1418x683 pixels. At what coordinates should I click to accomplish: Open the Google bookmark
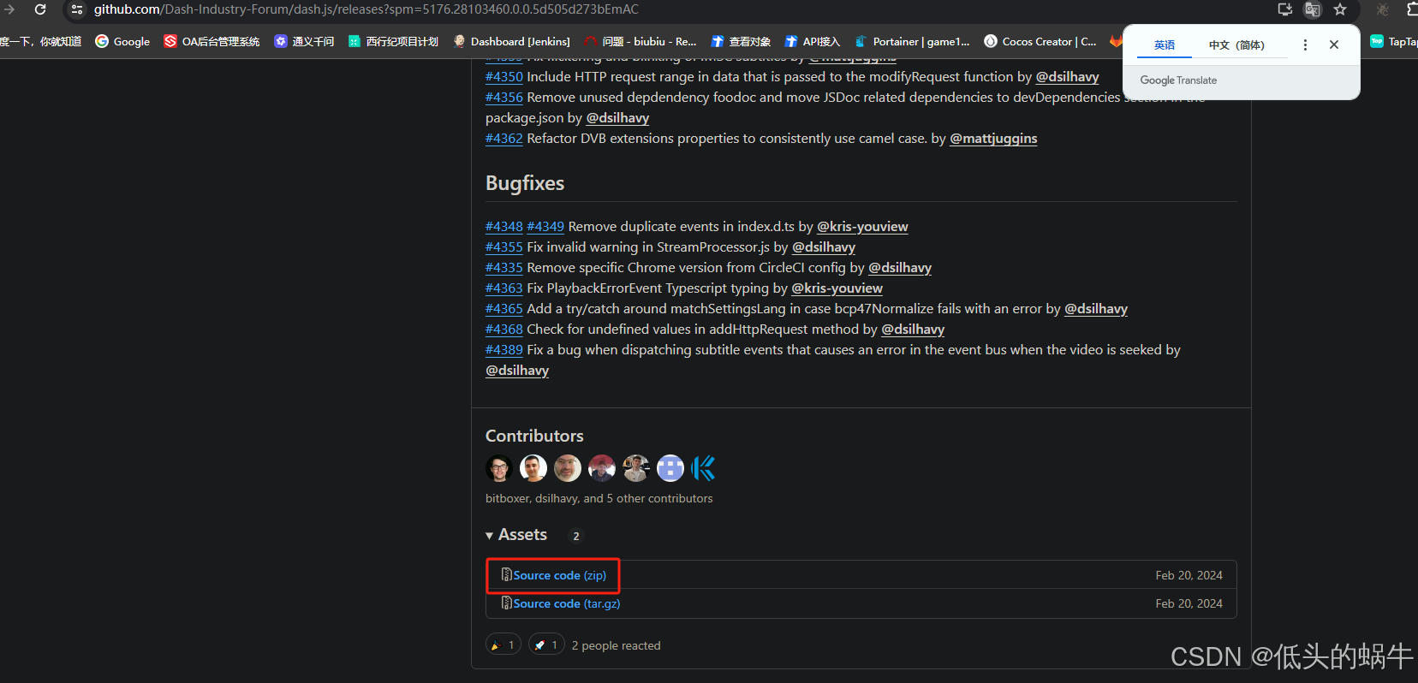(122, 41)
